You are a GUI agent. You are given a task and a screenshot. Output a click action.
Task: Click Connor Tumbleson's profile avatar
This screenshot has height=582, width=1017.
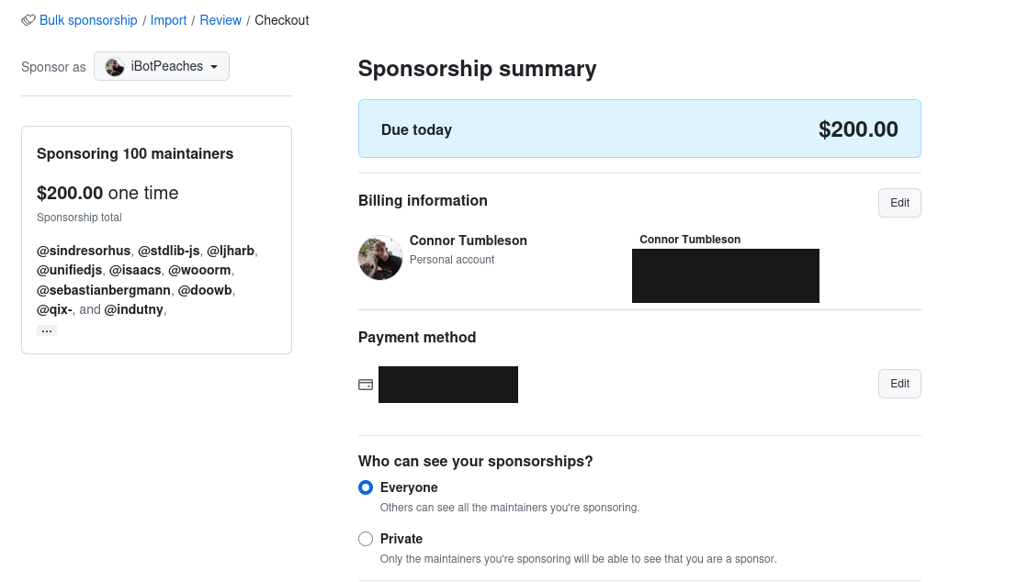[380, 257]
